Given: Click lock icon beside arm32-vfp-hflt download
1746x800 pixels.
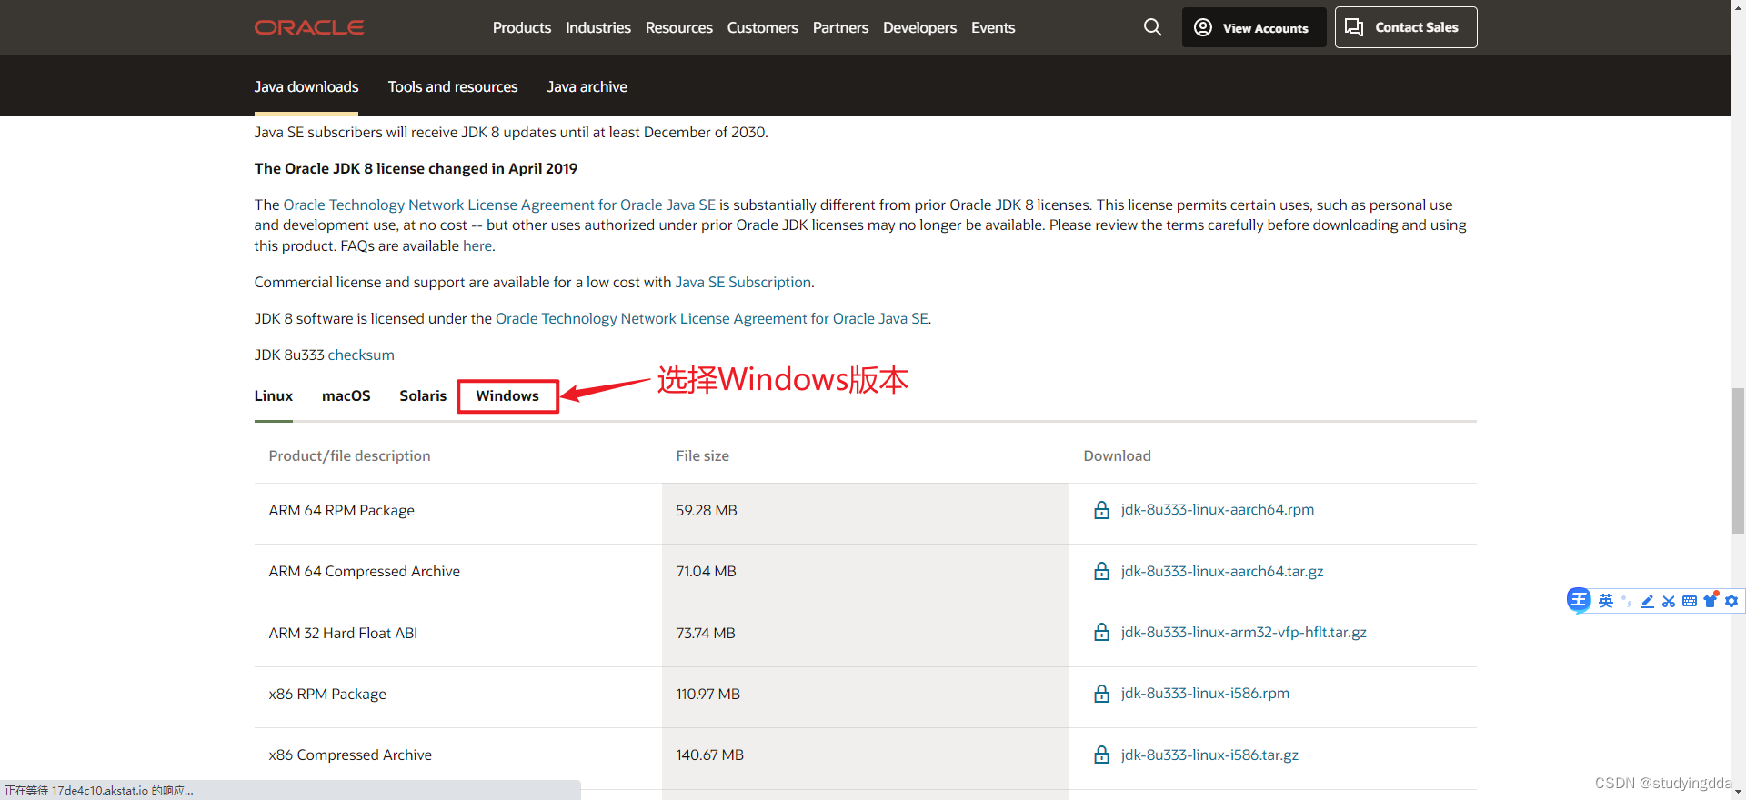Looking at the screenshot, I should 1101,632.
